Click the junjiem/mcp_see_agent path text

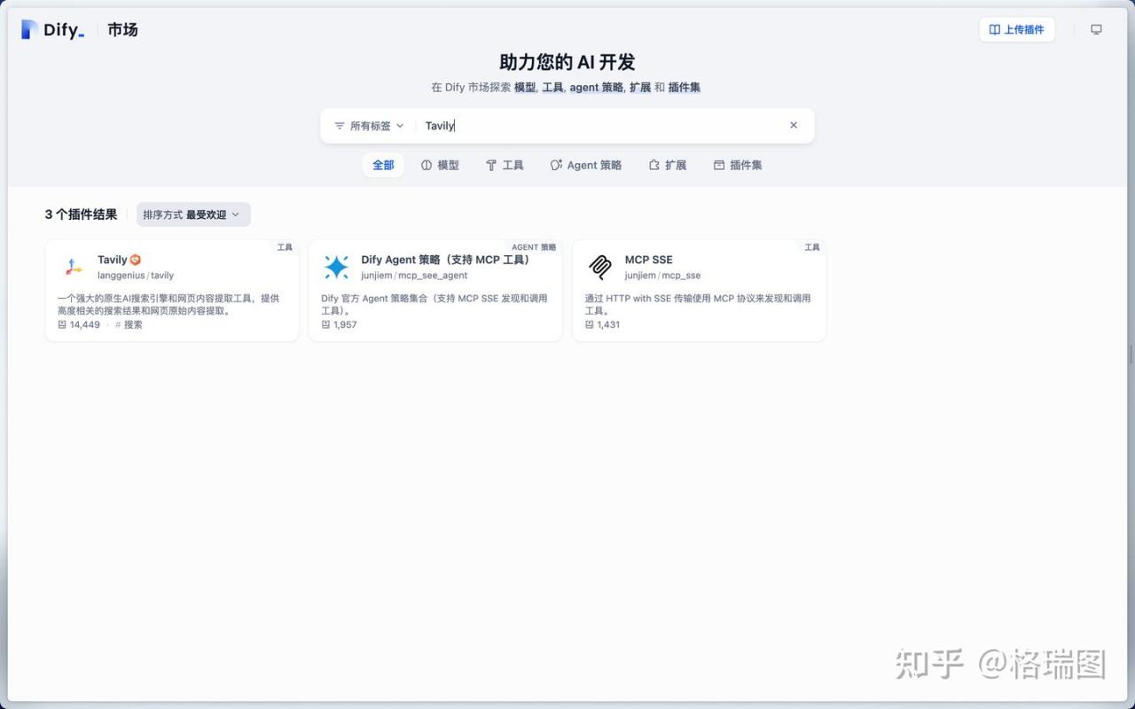click(414, 276)
